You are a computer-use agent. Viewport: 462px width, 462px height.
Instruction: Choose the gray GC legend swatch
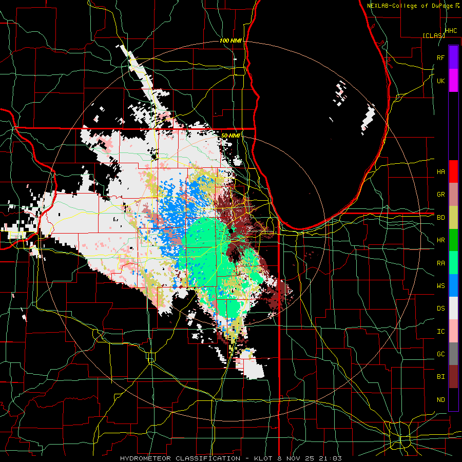point(453,354)
